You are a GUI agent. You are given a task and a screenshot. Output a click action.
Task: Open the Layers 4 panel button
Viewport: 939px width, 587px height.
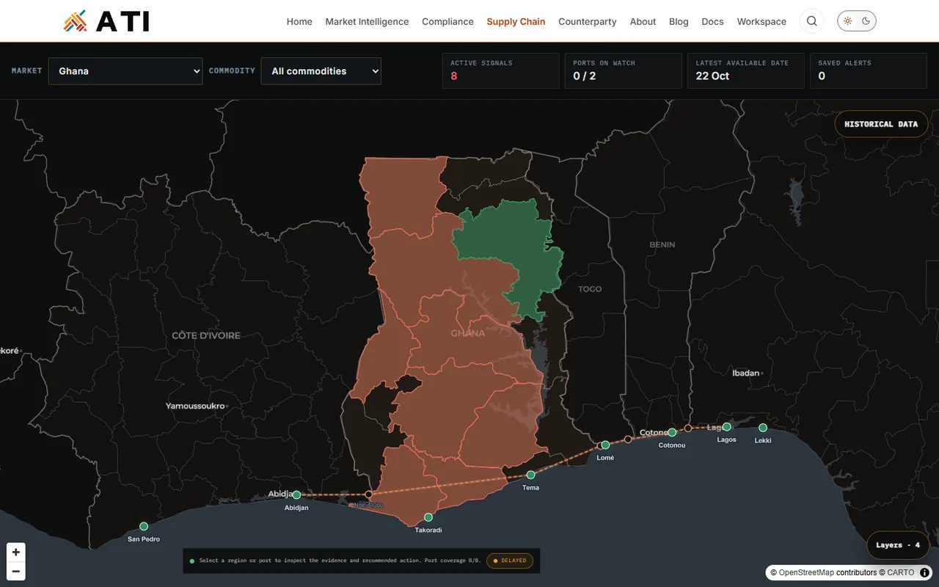tap(898, 545)
